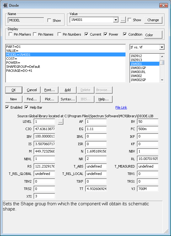The width and height of the screenshot is (171, 236).
Task: Enable the Pin Markers checkbox
Action: coord(10,34)
